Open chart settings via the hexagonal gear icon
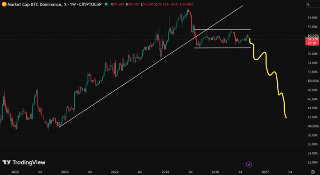Screen dimensions: 320x175 [x=312, y=172]
